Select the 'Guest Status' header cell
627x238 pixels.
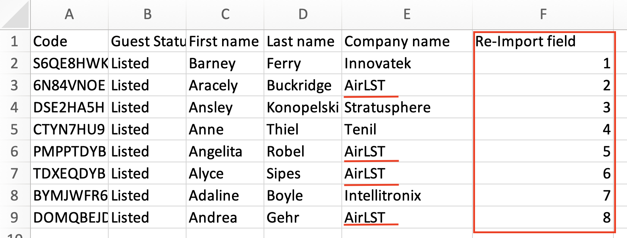coord(147,41)
